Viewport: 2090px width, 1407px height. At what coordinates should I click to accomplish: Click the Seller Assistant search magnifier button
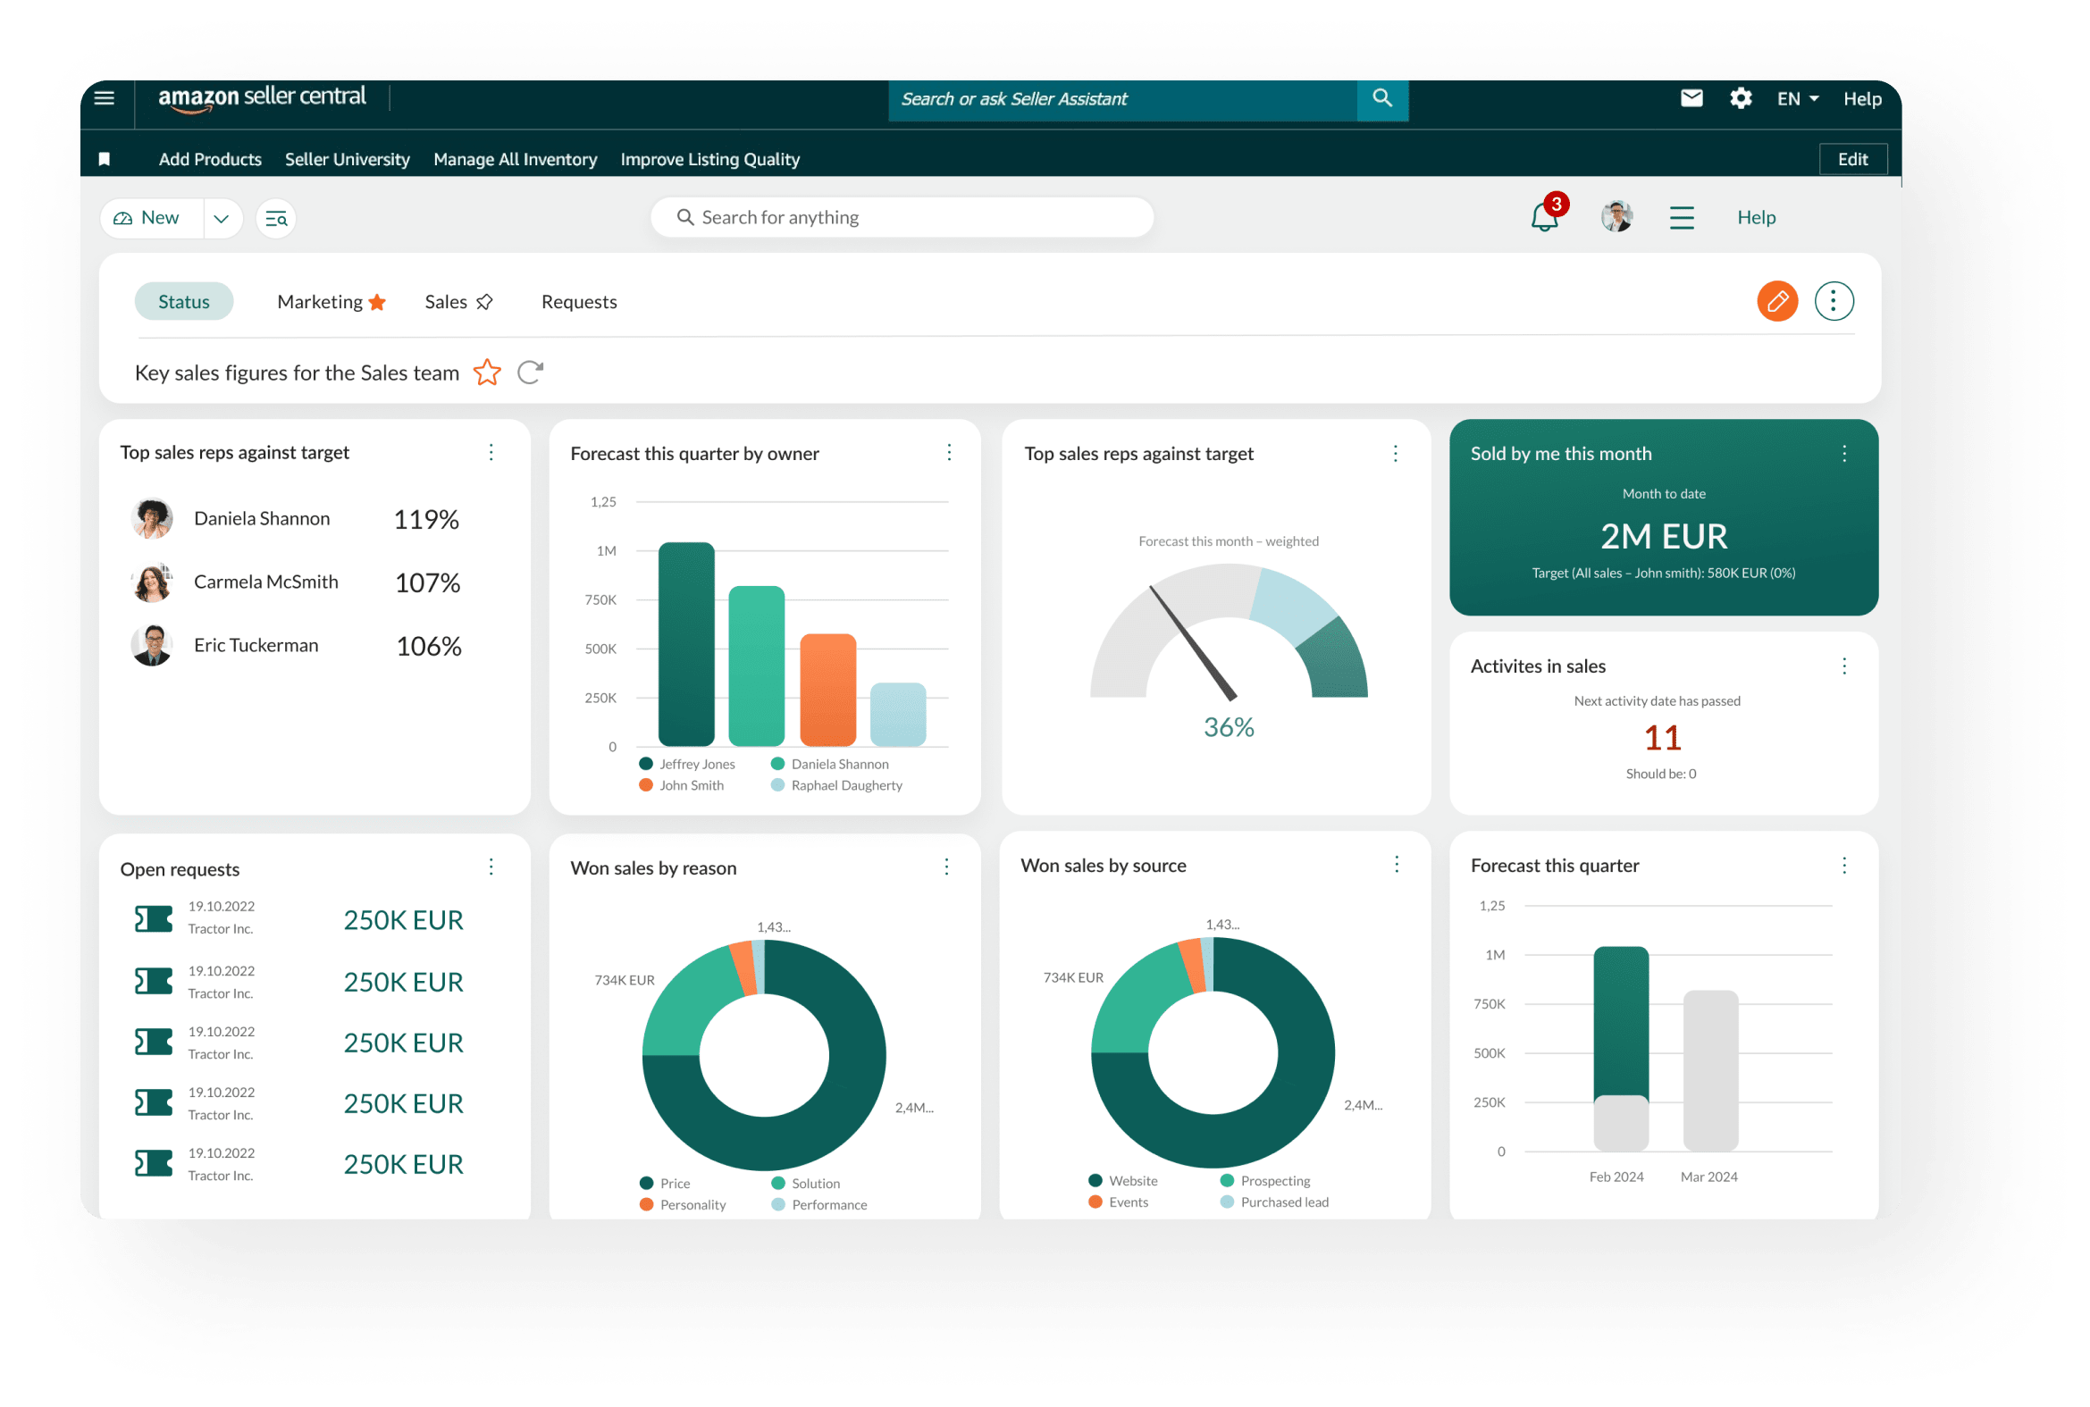click(1382, 98)
